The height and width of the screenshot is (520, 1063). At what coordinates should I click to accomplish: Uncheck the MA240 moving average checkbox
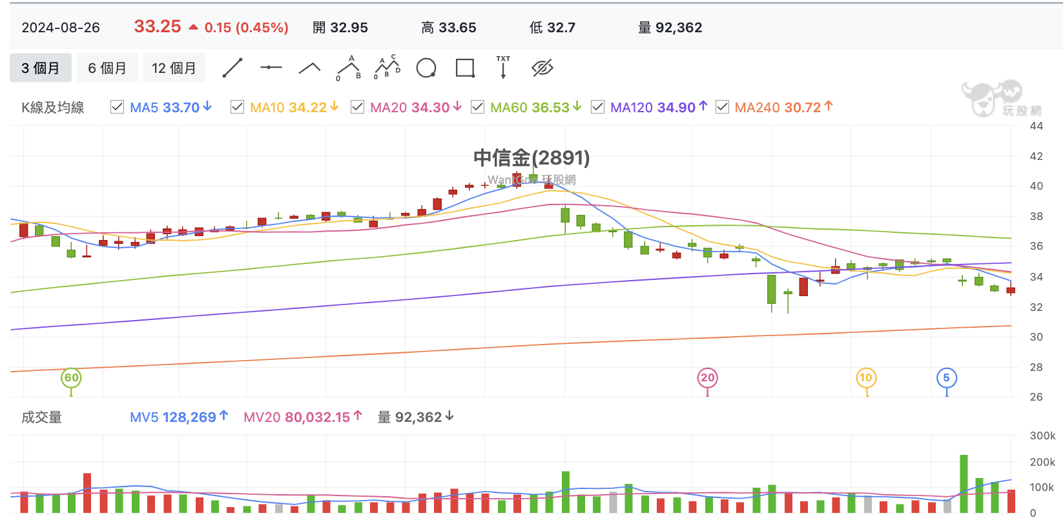[722, 107]
